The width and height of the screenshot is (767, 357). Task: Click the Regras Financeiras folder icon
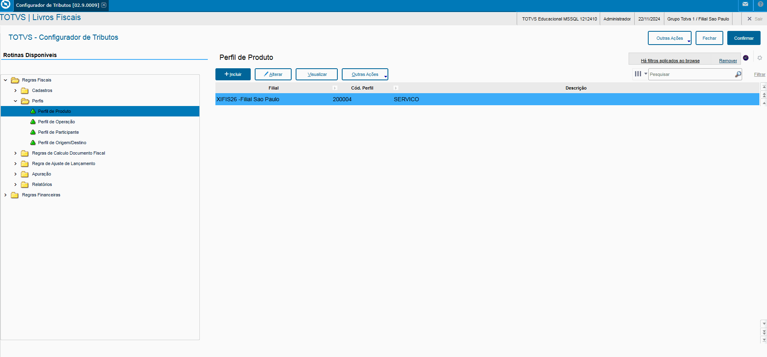[15, 195]
